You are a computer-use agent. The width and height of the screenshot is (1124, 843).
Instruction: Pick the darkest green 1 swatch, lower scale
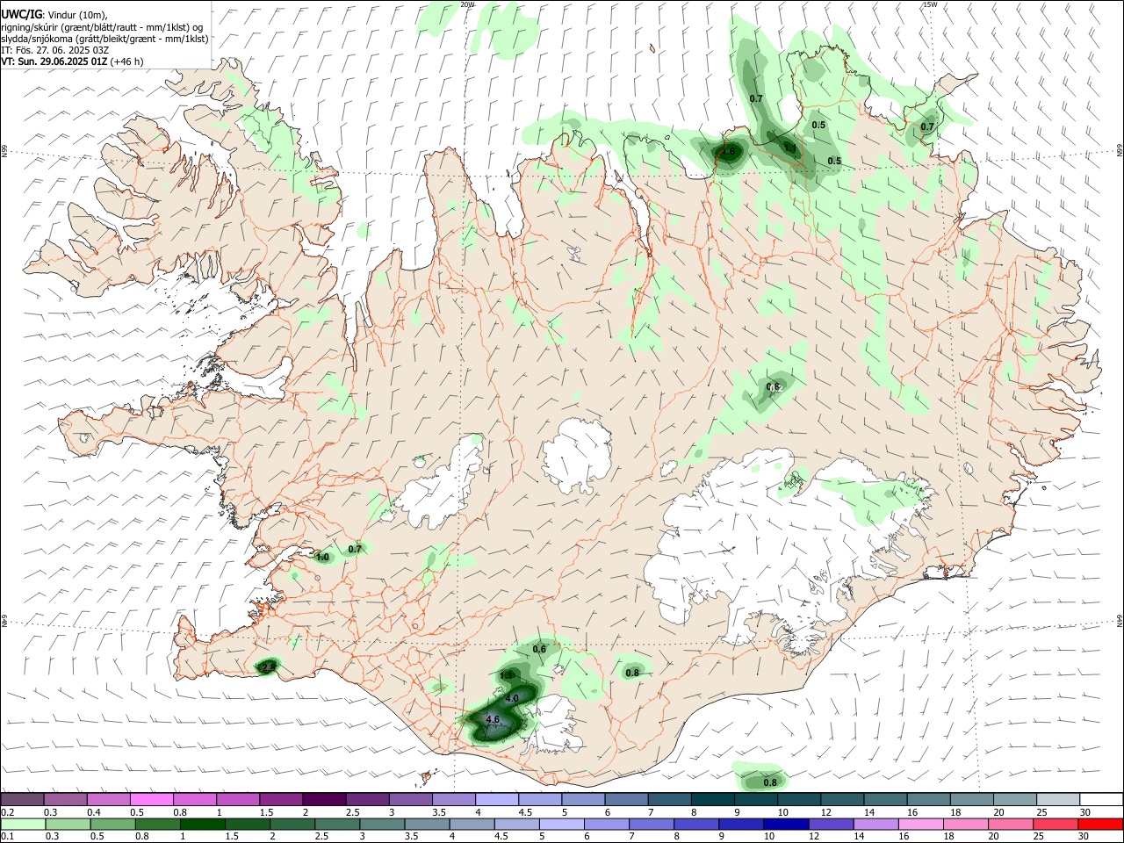click(x=202, y=824)
